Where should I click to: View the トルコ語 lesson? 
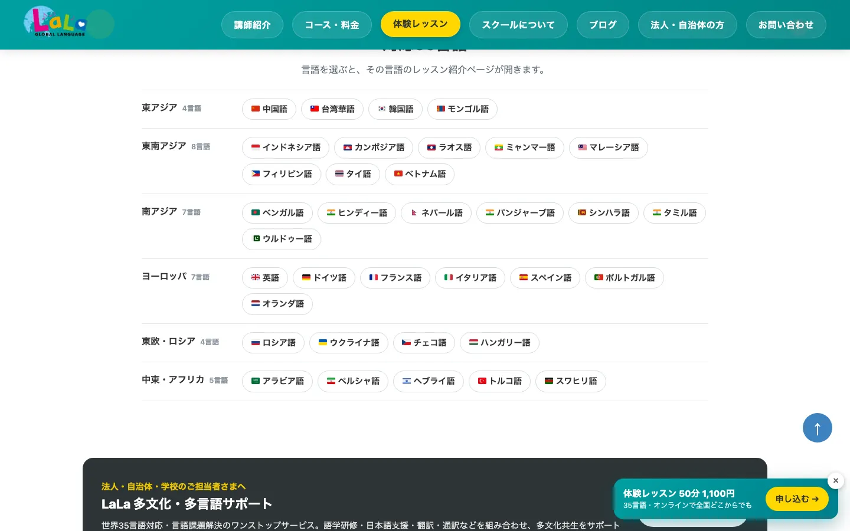(x=500, y=381)
